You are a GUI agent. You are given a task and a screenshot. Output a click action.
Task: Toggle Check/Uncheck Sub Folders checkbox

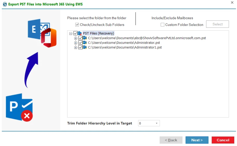77,25
